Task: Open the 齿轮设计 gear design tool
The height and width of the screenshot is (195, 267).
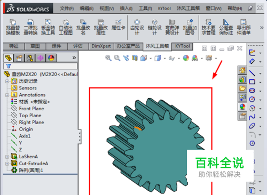Action: pos(137,27)
